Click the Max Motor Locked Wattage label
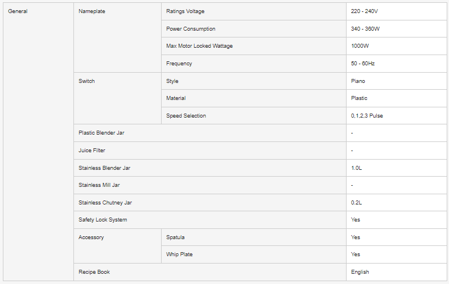Viewport: 449px width, 284px height. (x=199, y=46)
